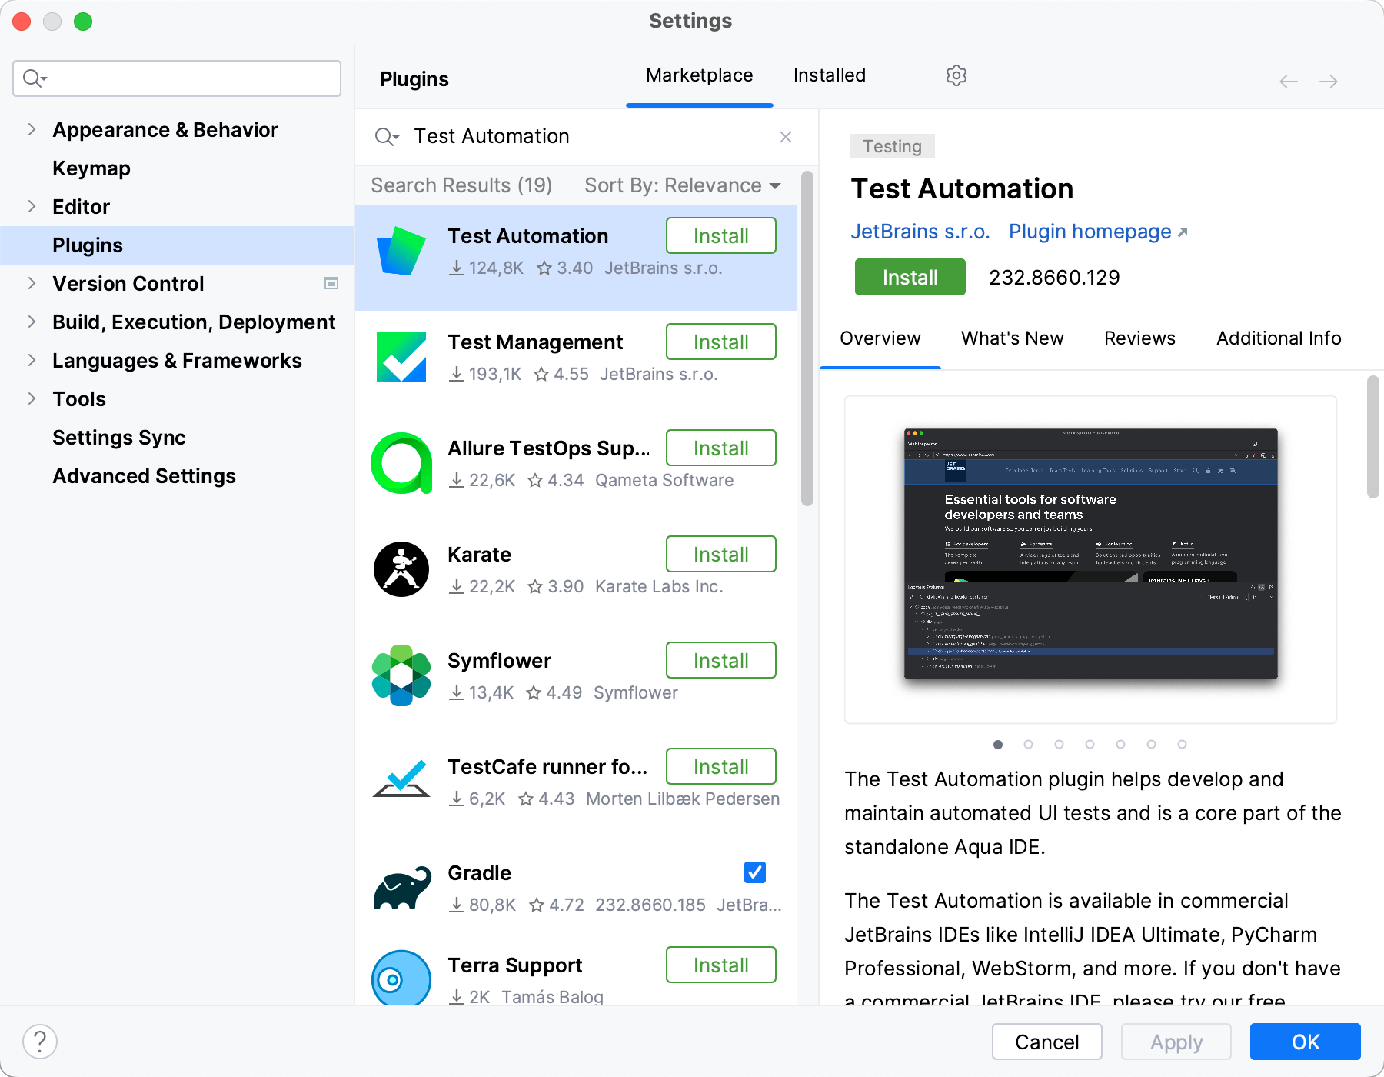Click the Terra Support plugin icon
The width and height of the screenshot is (1384, 1077).
click(401, 979)
